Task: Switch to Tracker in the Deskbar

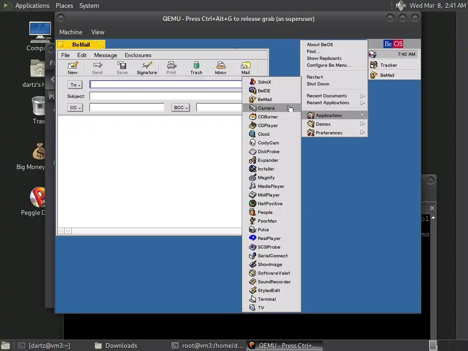Action: 394,65
